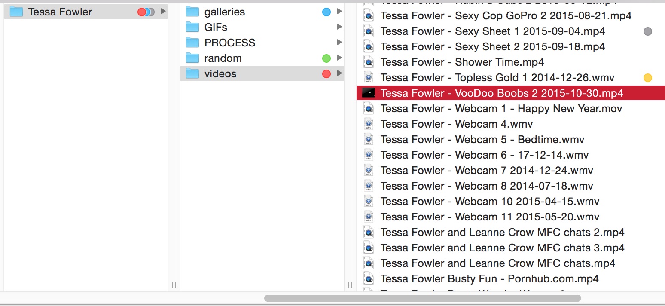Click the Tessa Fowler folder icon
The height and width of the screenshot is (306, 665).
(16, 12)
